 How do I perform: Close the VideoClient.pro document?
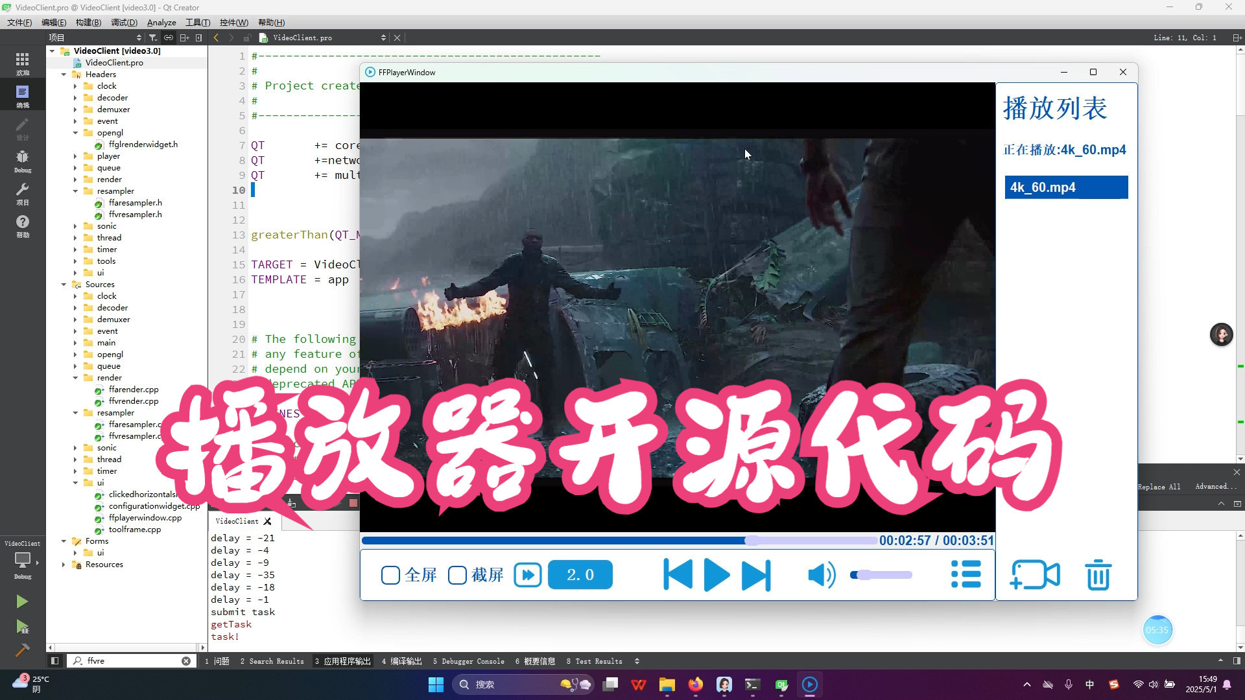pyautogui.click(x=397, y=38)
